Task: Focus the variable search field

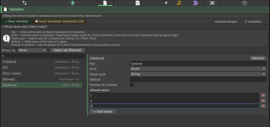Action: click(x=43, y=56)
